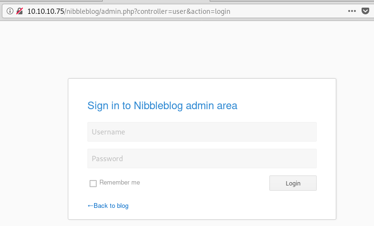374x226 pixels.
Task: Tick the Remember me checkbox
Action: click(93, 184)
